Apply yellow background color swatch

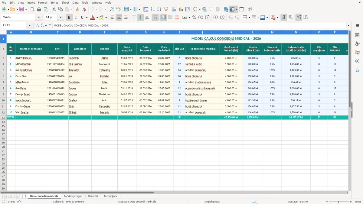[102, 18]
